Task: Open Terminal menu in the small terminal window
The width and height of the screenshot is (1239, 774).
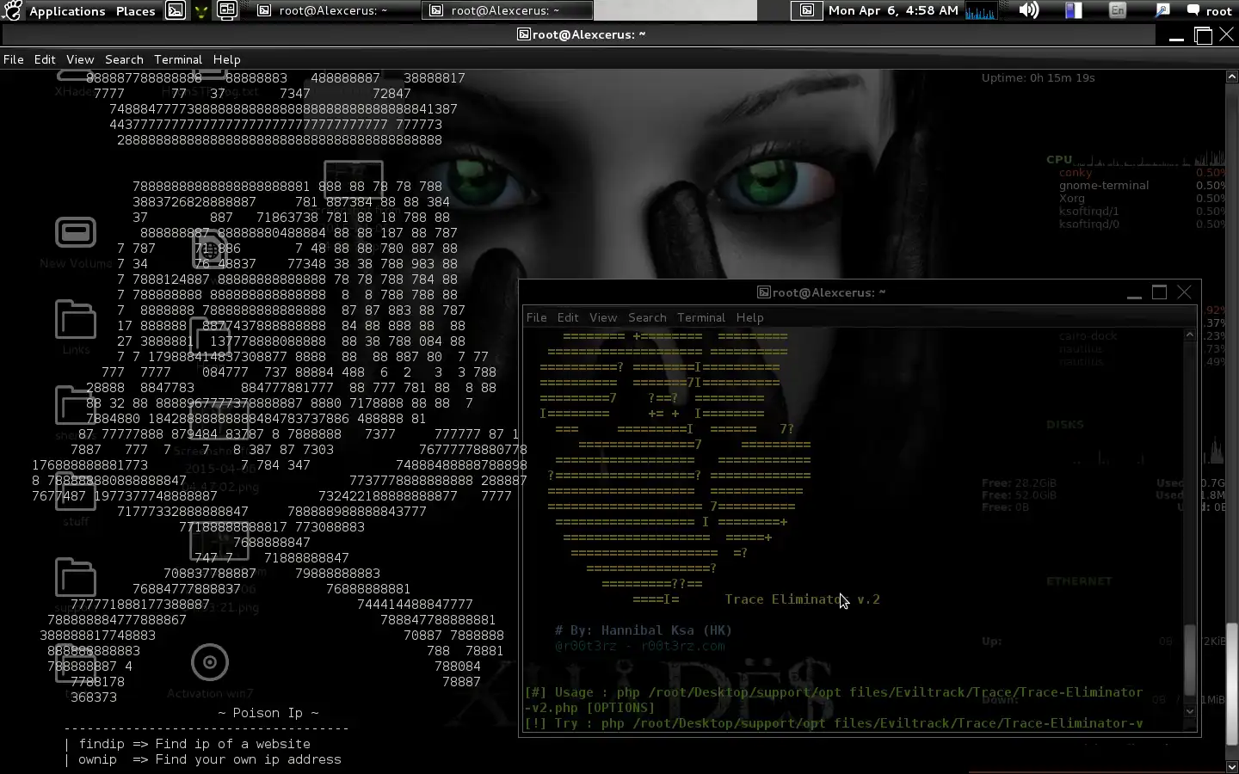Action: click(x=701, y=317)
